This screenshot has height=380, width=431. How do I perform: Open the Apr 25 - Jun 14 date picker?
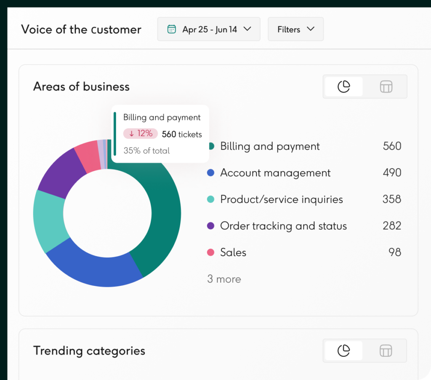208,29
